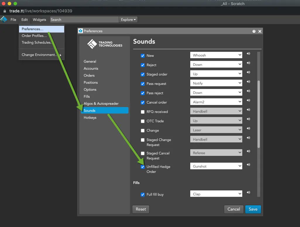Viewport: 300px width, 227px height.
Task: Toggle the Full fill buy checkbox
Action: tap(143, 195)
